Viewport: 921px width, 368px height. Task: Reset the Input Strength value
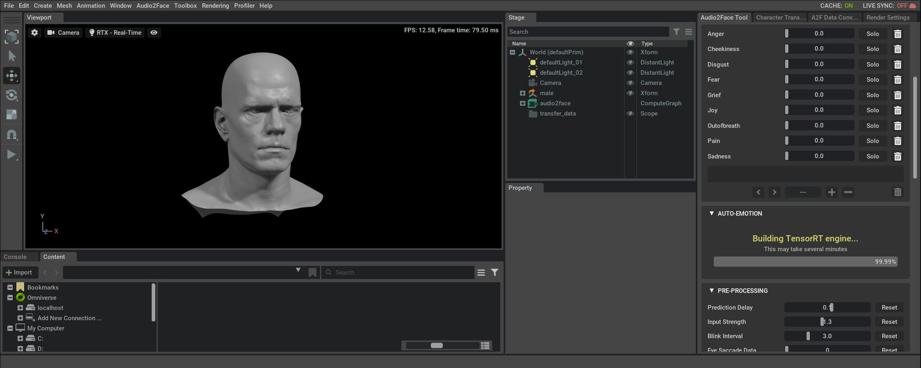tap(889, 322)
